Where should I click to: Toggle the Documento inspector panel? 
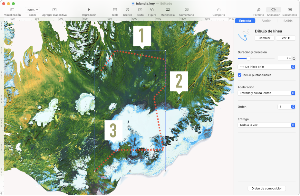[x=289, y=10]
